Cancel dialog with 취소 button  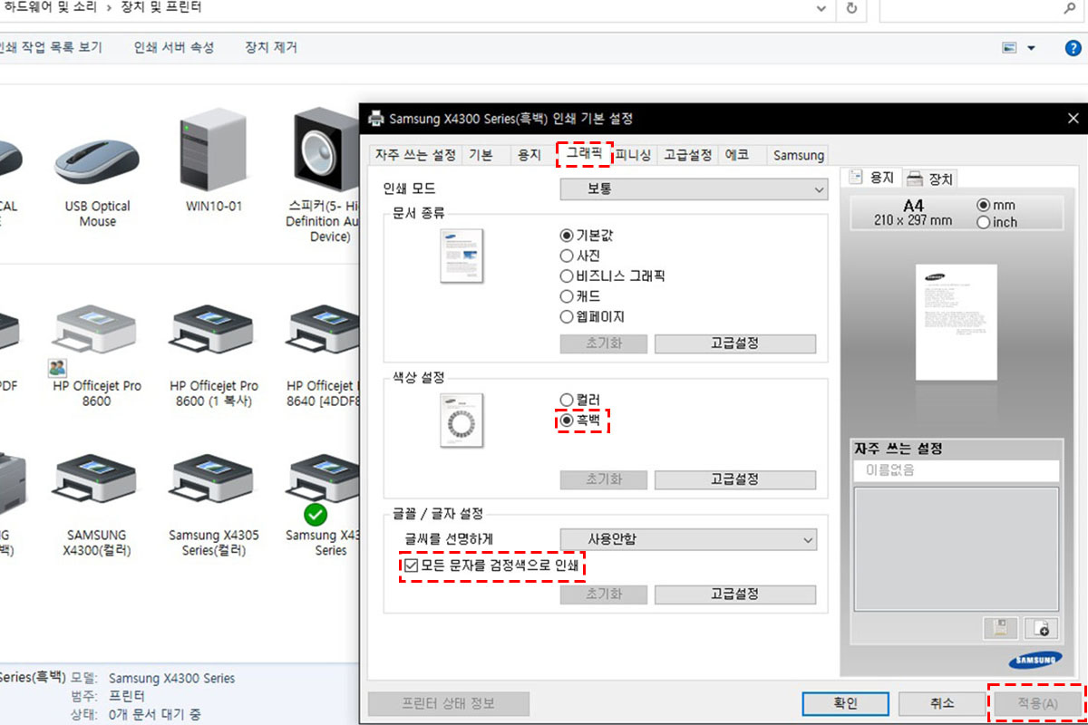[x=941, y=703]
